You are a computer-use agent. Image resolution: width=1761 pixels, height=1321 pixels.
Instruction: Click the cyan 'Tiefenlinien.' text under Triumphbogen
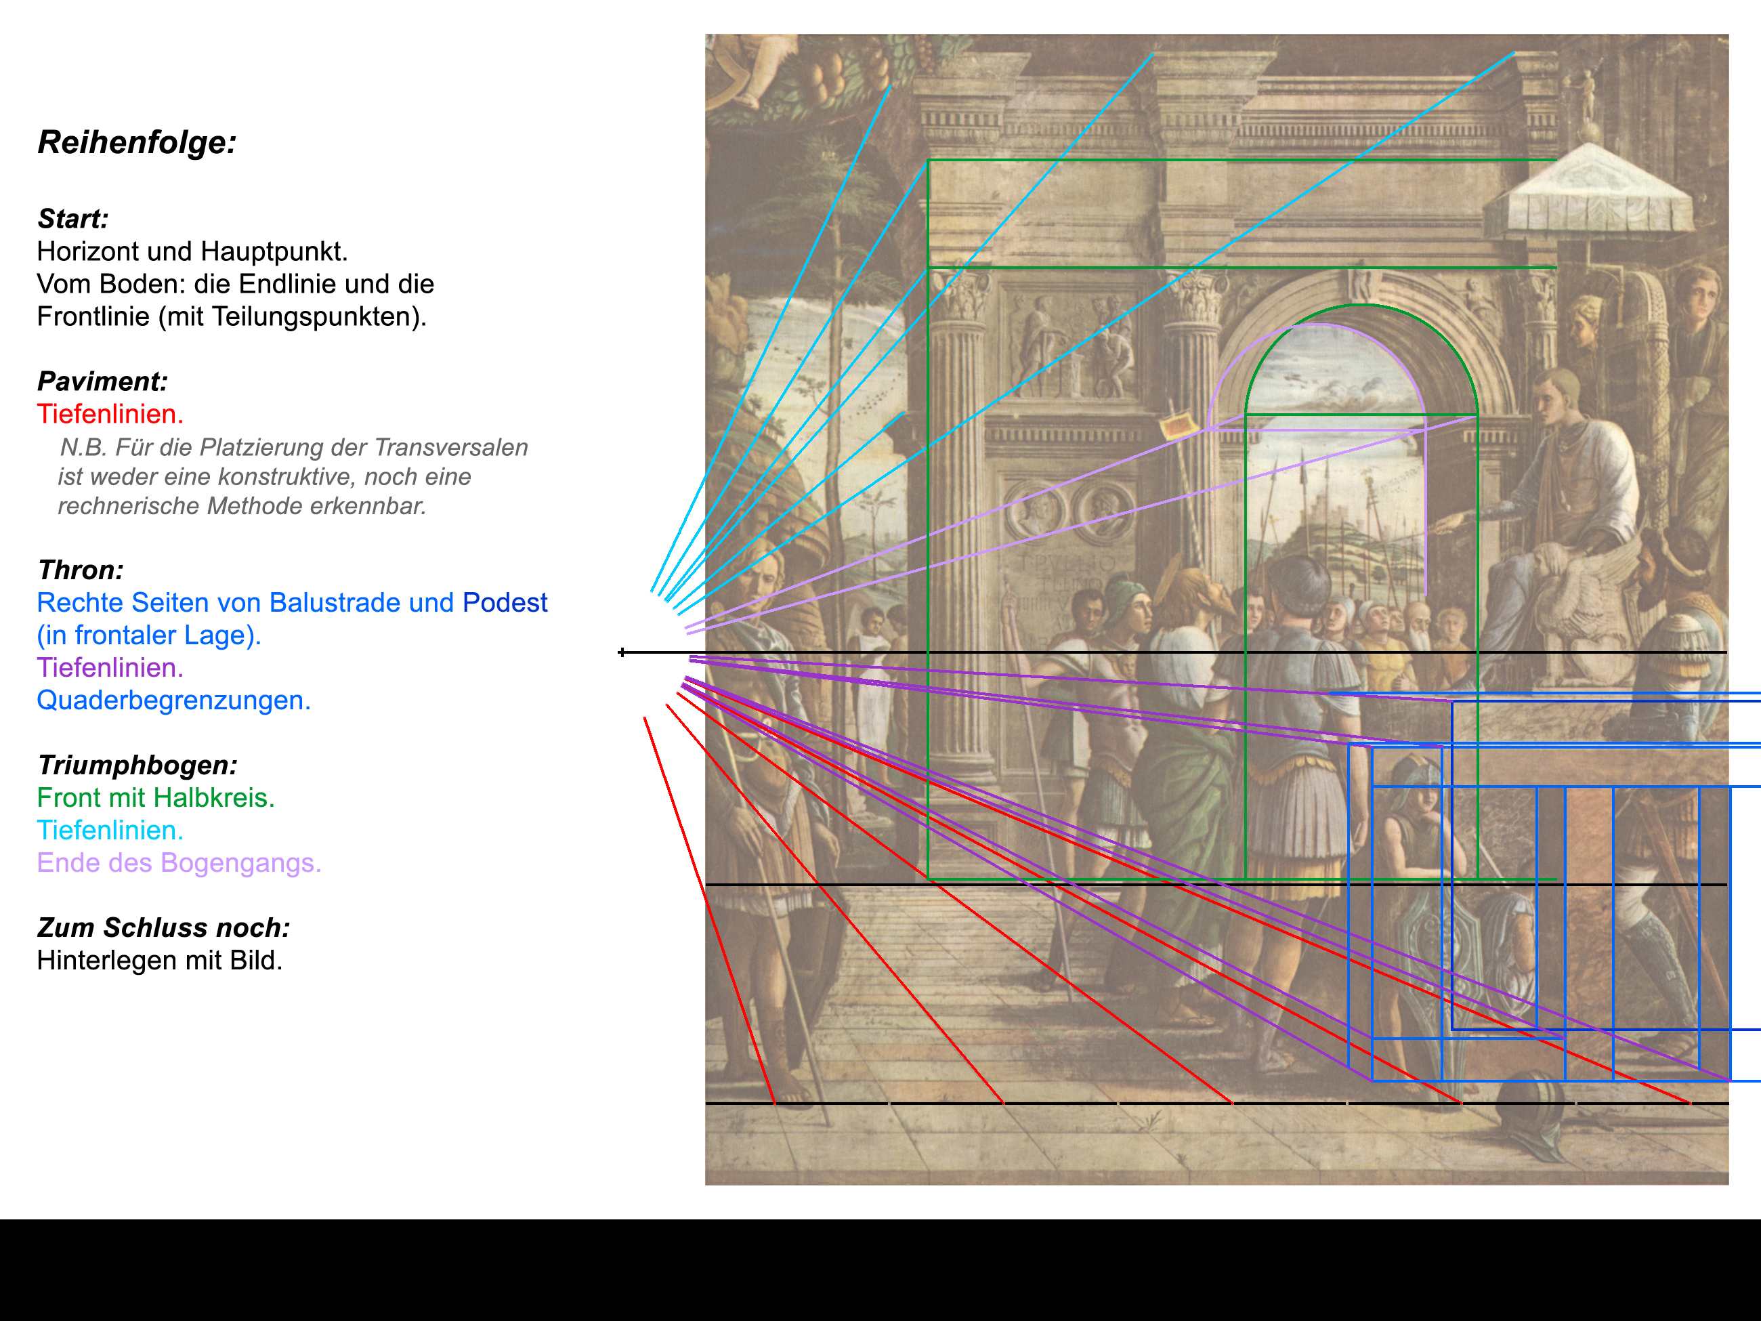[x=110, y=830]
